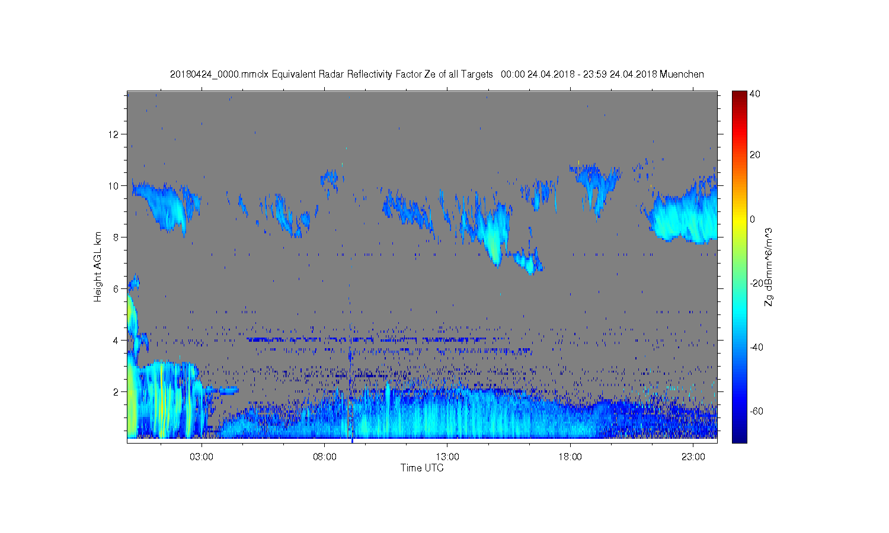
Task: Click the colorbar tick value -20
Action: coord(756,283)
